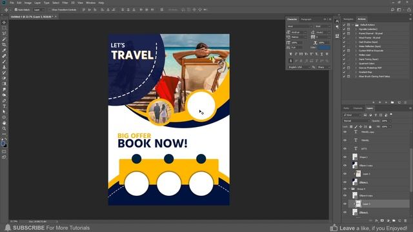Image resolution: width=413 pixels, height=232 pixels.
Task: Open layer style fx button
Action: click(x=376, y=220)
